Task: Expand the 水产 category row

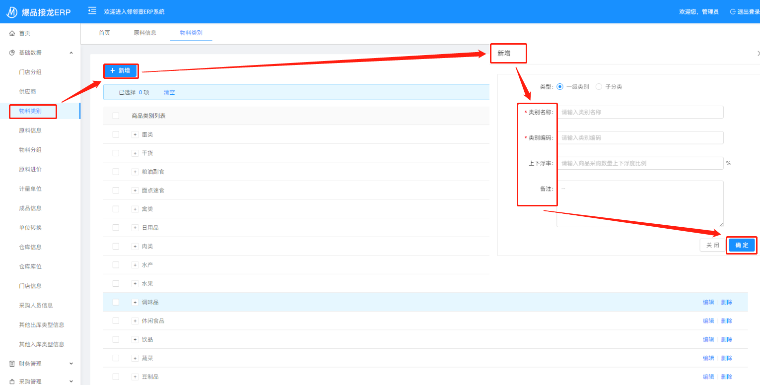Action: click(x=135, y=265)
